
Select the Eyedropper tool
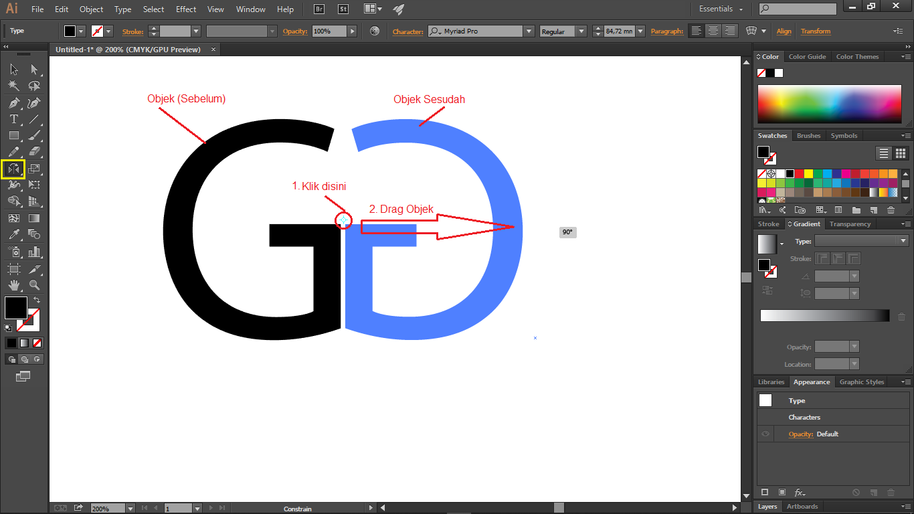[x=13, y=234]
